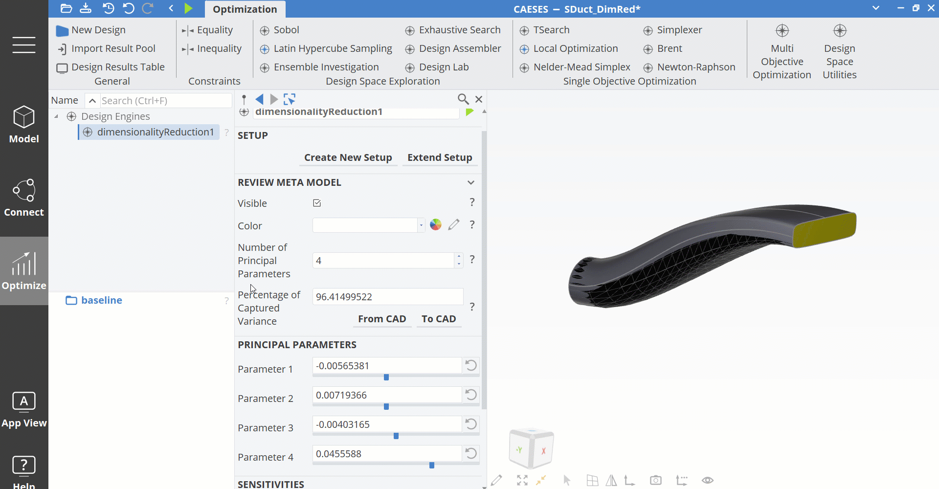The width and height of the screenshot is (939, 489).
Task: Choose Latin Hypercube Sampling
Action: (326, 48)
